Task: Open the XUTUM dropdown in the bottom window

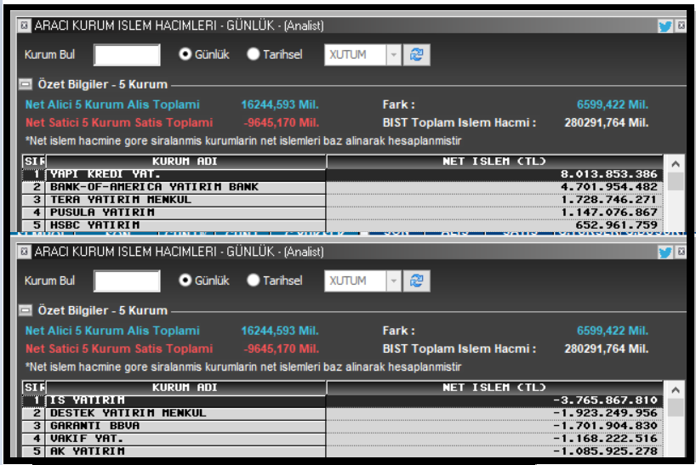Action: pos(393,281)
